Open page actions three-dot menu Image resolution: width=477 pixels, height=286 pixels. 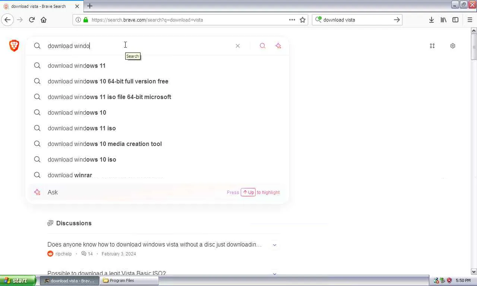(292, 20)
